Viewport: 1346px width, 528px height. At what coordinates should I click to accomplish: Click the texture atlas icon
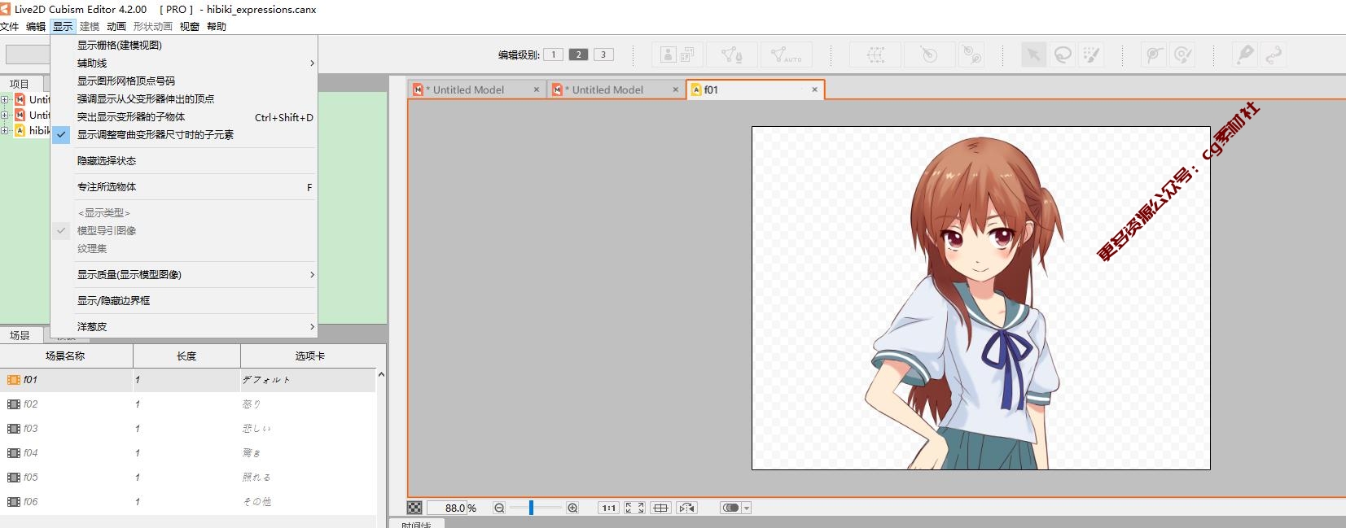pos(688,55)
